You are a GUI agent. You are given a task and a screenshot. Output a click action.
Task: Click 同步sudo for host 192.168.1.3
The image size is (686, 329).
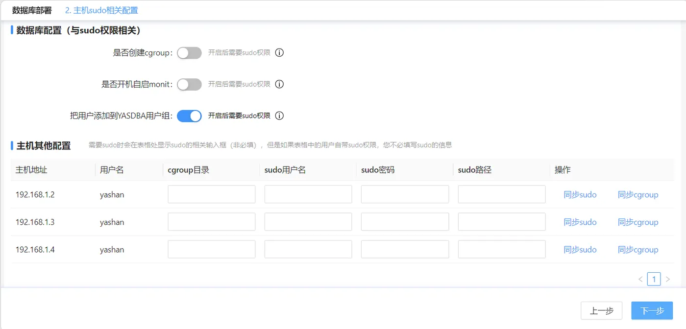580,222
